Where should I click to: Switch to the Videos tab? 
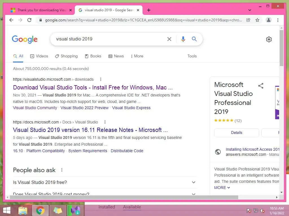[39, 56]
